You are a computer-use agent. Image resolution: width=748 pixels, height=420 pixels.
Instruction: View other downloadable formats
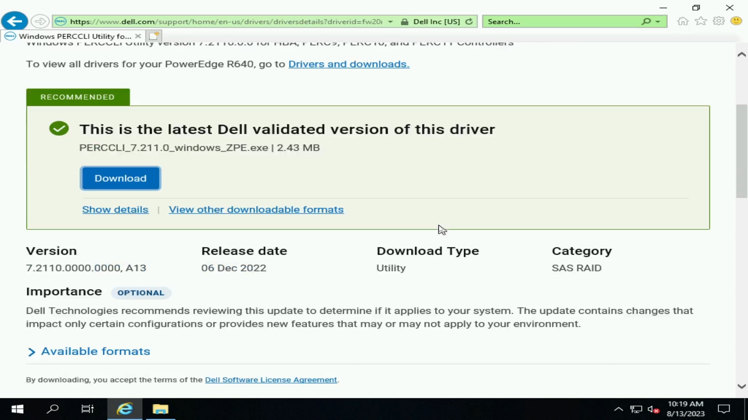[x=256, y=209]
